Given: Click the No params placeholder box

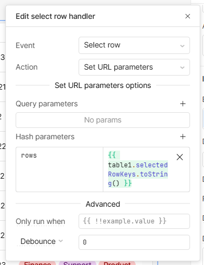Looking at the screenshot, I should [103, 120].
